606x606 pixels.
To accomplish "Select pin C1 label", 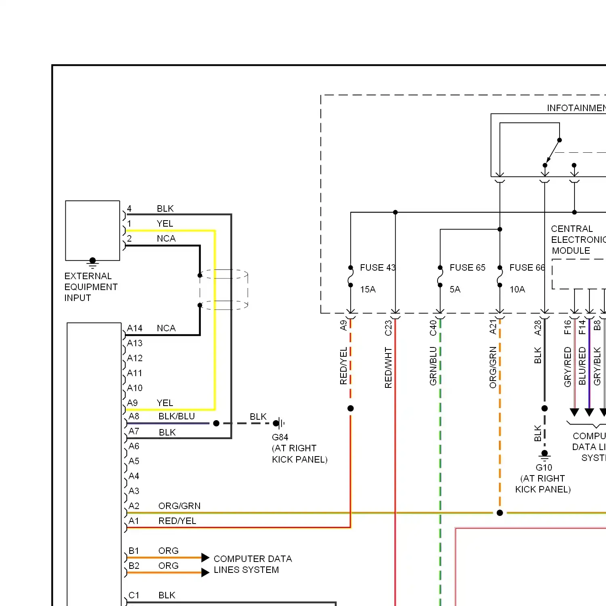I will (134, 595).
